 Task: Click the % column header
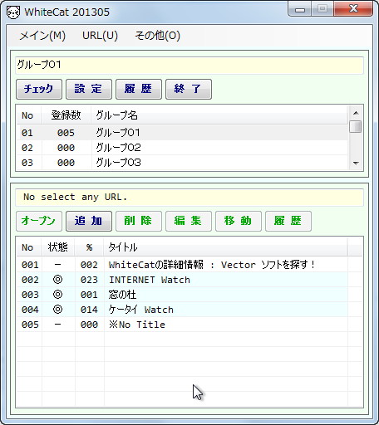[x=89, y=247]
